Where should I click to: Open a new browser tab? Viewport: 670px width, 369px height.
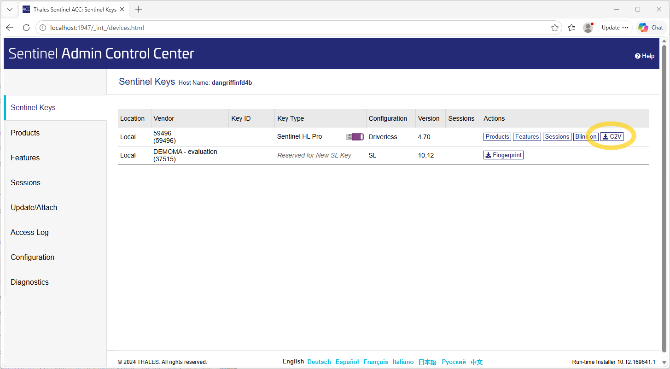pyautogui.click(x=139, y=9)
